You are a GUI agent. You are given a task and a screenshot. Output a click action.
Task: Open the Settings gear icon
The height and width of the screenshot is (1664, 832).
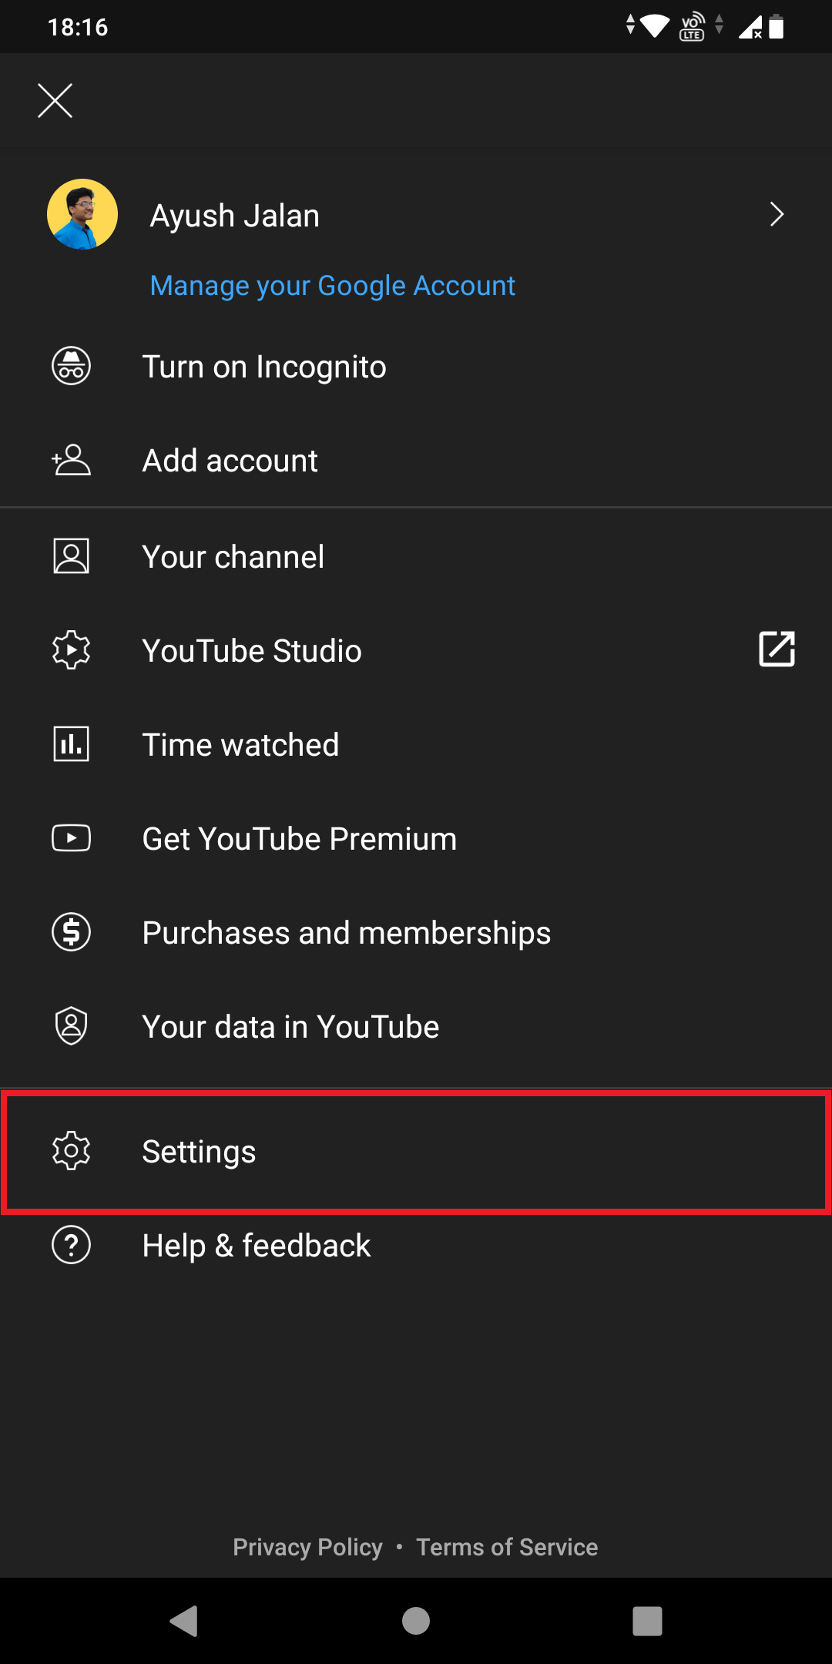tap(71, 1152)
